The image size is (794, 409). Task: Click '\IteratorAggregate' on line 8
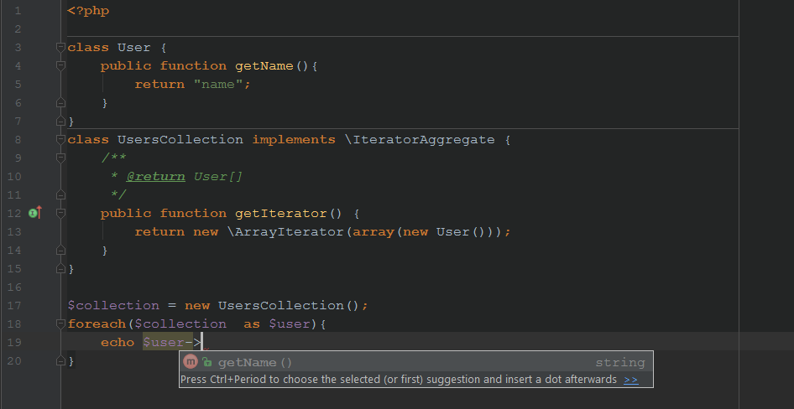pos(420,139)
